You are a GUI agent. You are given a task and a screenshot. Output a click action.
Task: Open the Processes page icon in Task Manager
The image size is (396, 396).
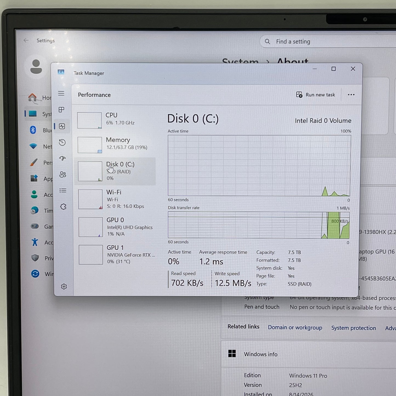(x=62, y=110)
